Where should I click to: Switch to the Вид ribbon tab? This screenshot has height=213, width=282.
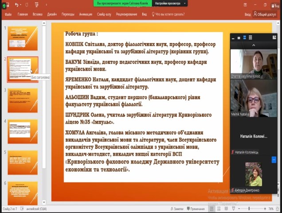coord(144,14)
